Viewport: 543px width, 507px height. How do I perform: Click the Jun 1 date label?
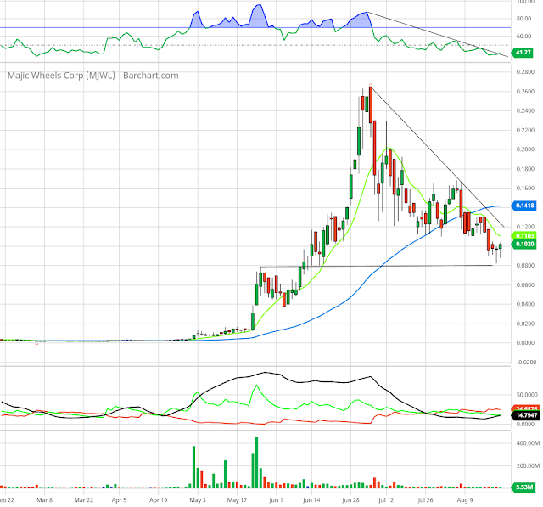coord(276,499)
